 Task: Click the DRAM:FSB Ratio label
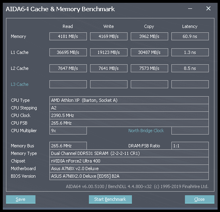pos(144,146)
